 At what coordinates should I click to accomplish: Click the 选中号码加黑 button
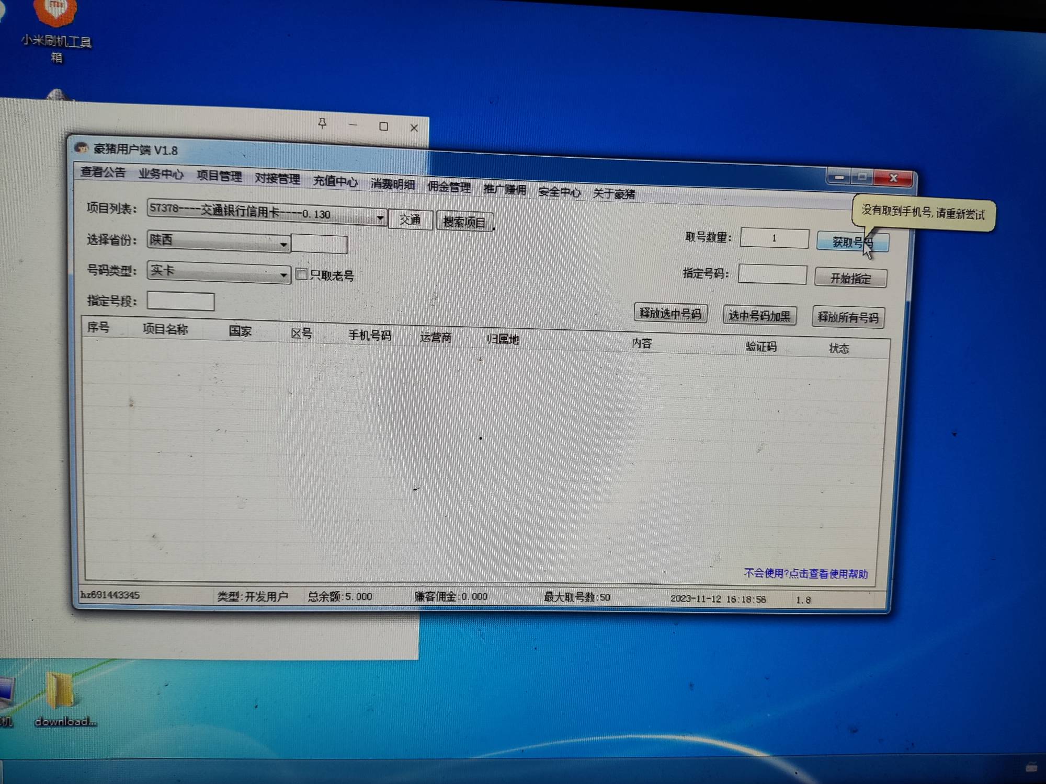click(759, 315)
